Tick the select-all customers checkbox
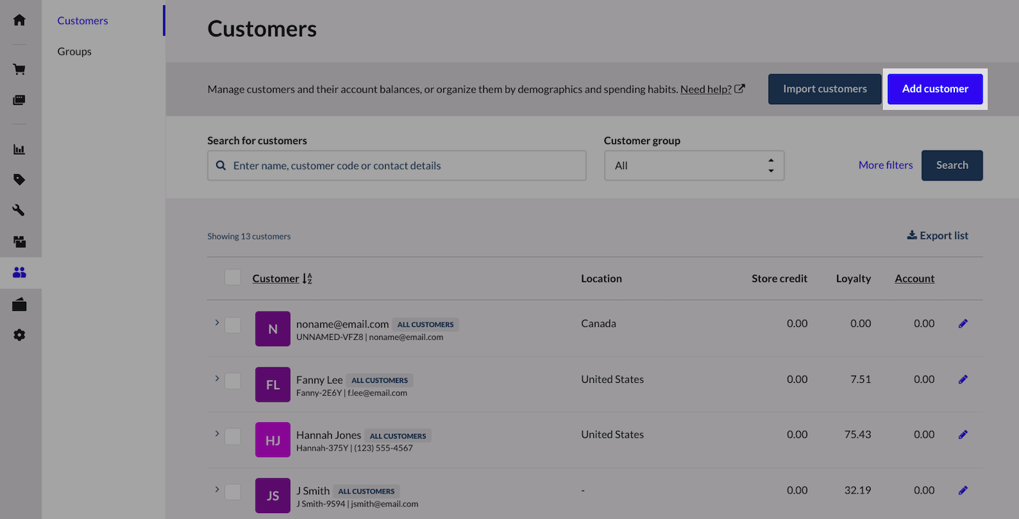Viewport: 1019px width, 519px height. coord(233,277)
